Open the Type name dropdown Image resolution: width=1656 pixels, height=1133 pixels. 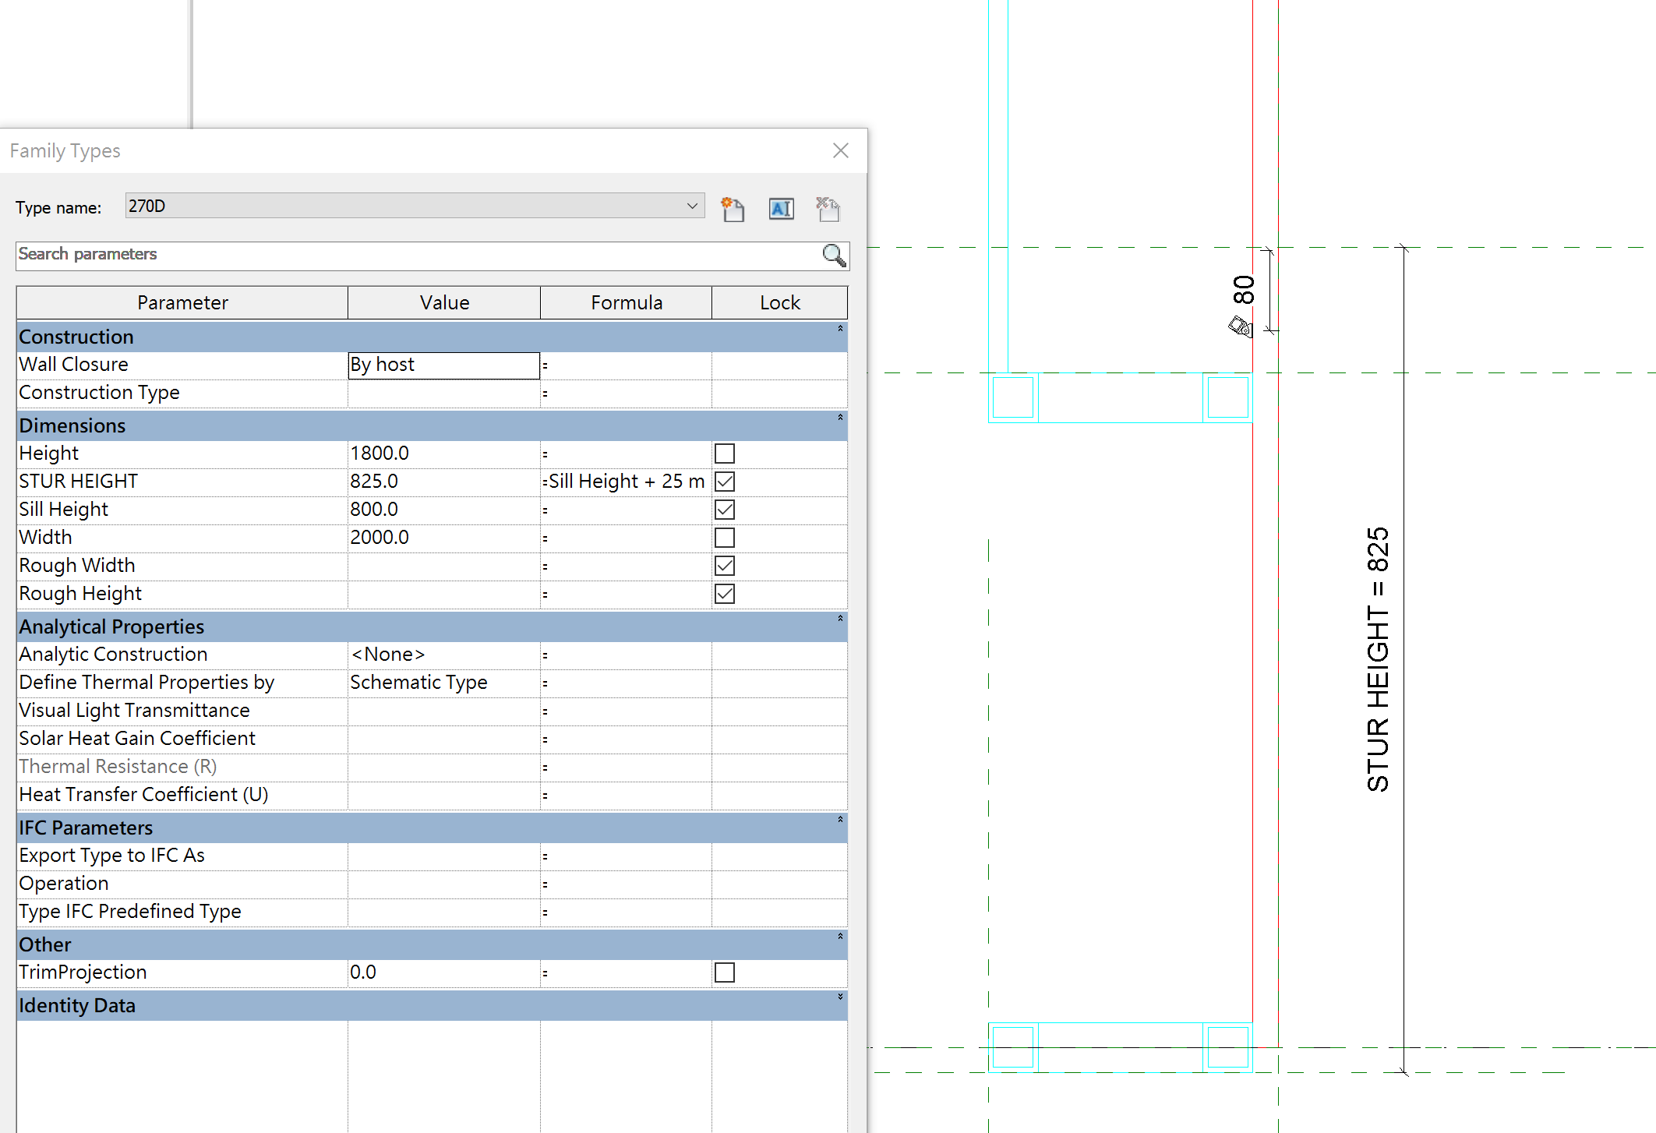pyautogui.click(x=691, y=206)
